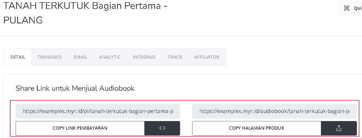Open the EMAIL tab
The image size is (362, 138).
coord(81,57)
